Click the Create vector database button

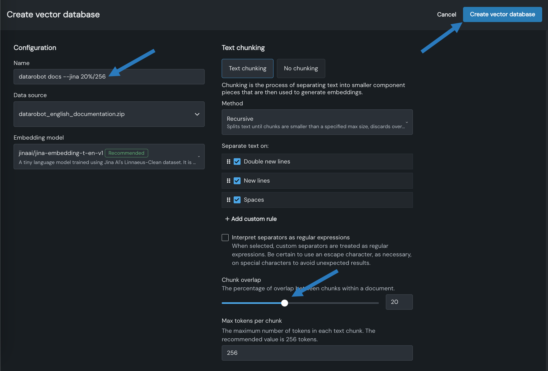pyautogui.click(x=502, y=14)
